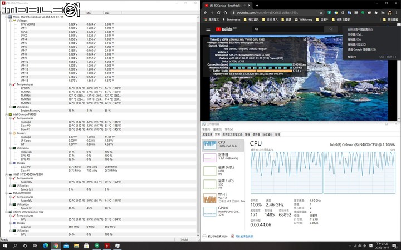Close the stats for nerds overlay
The height and width of the screenshot is (250, 401).
(x=305, y=39)
